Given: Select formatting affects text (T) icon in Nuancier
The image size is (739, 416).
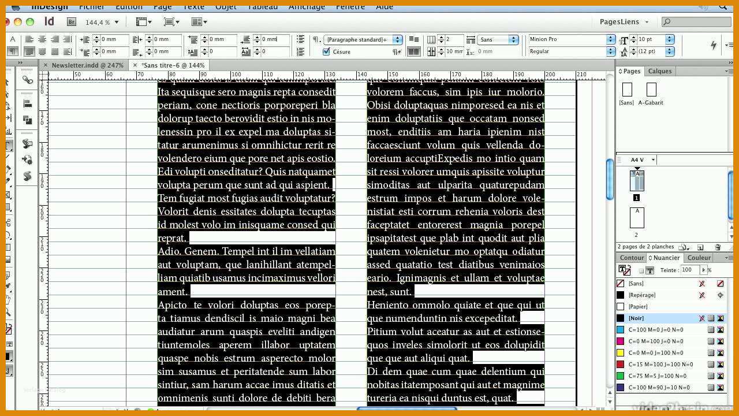Looking at the screenshot, I should pos(650,270).
